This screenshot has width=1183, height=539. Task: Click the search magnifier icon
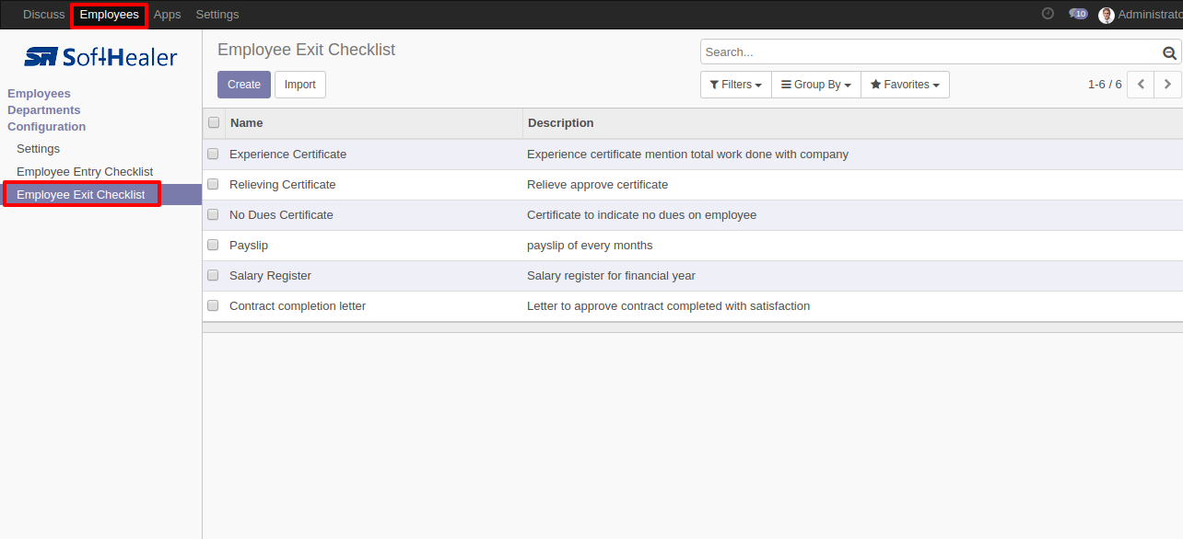pos(1170,53)
